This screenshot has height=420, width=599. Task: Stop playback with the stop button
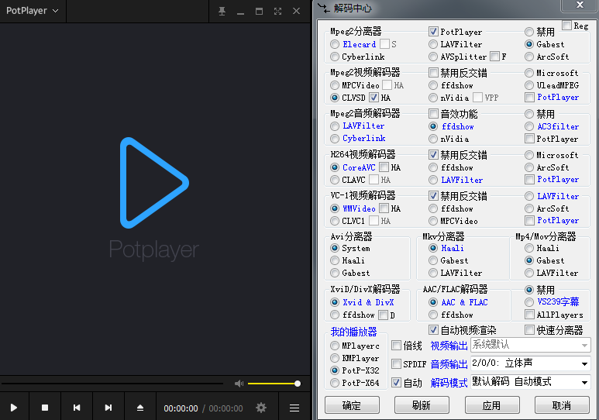45,408
